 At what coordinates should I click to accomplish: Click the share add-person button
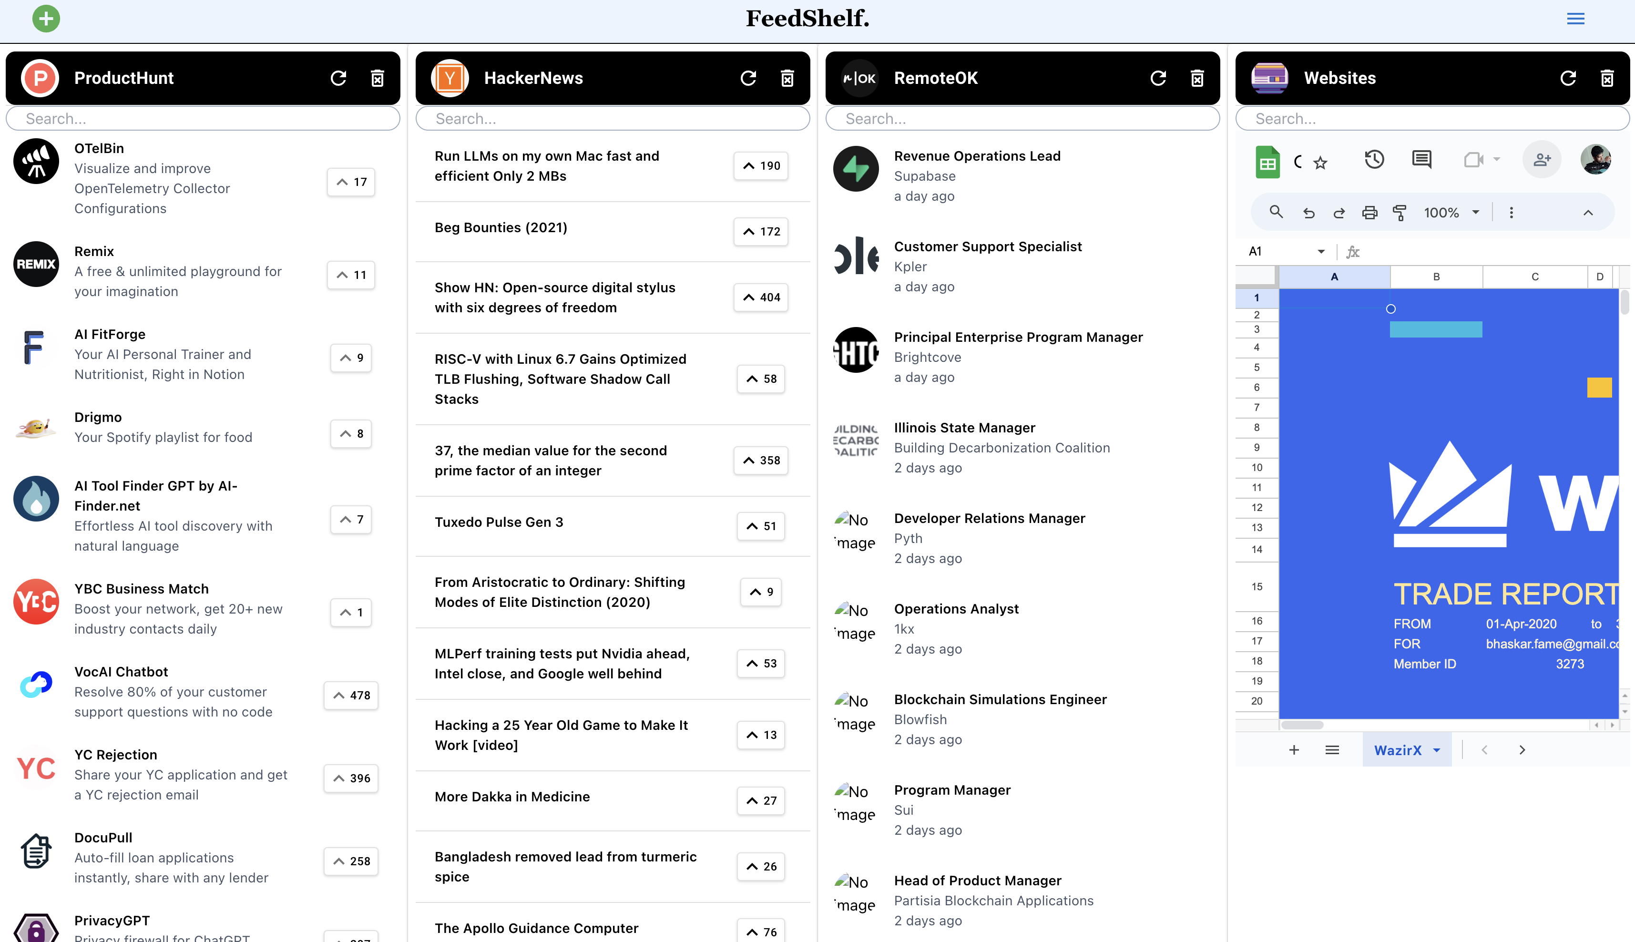1542,159
